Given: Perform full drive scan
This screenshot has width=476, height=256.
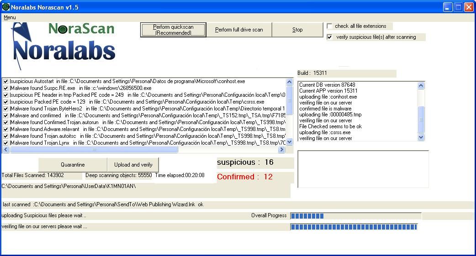Looking at the screenshot, I should [239, 30].
